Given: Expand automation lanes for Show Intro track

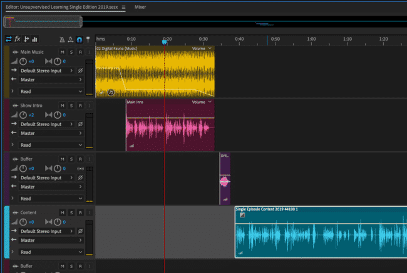Looking at the screenshot, I should click(13, 145).
